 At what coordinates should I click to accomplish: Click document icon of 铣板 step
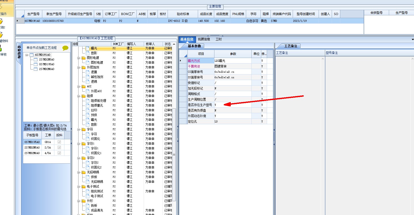click(x=88, y=206)
